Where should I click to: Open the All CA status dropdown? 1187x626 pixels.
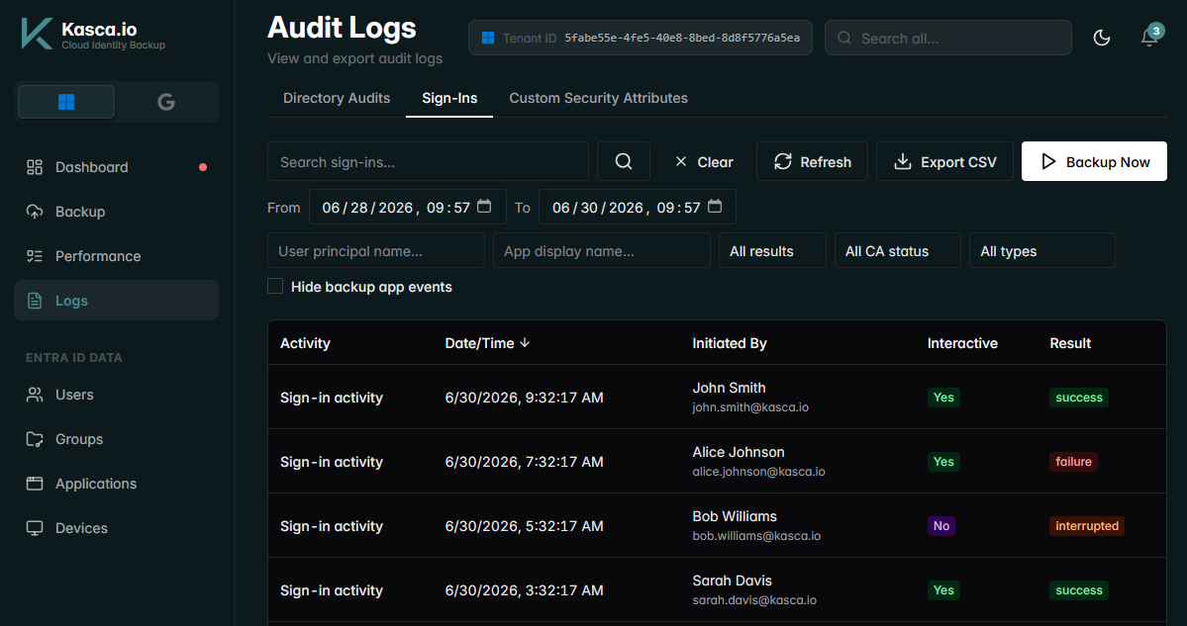click(x=897, y=251)
